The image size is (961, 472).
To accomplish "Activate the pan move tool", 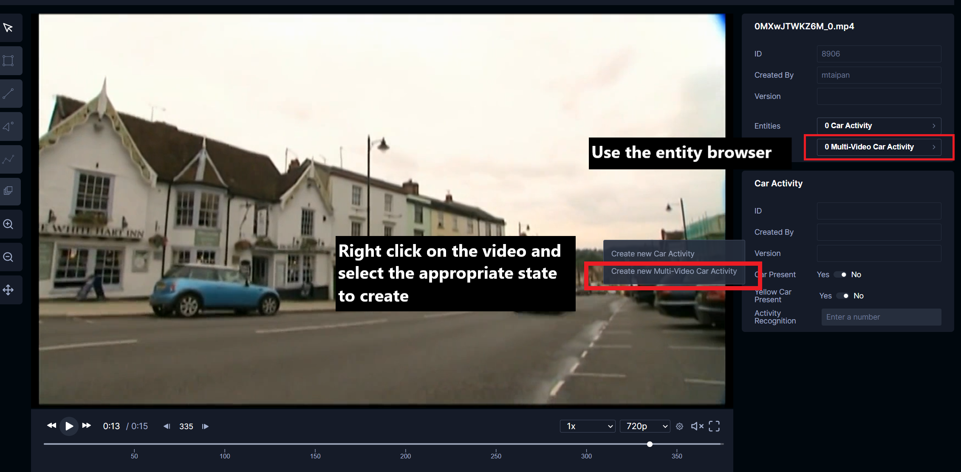I will [x=8, y=290].
